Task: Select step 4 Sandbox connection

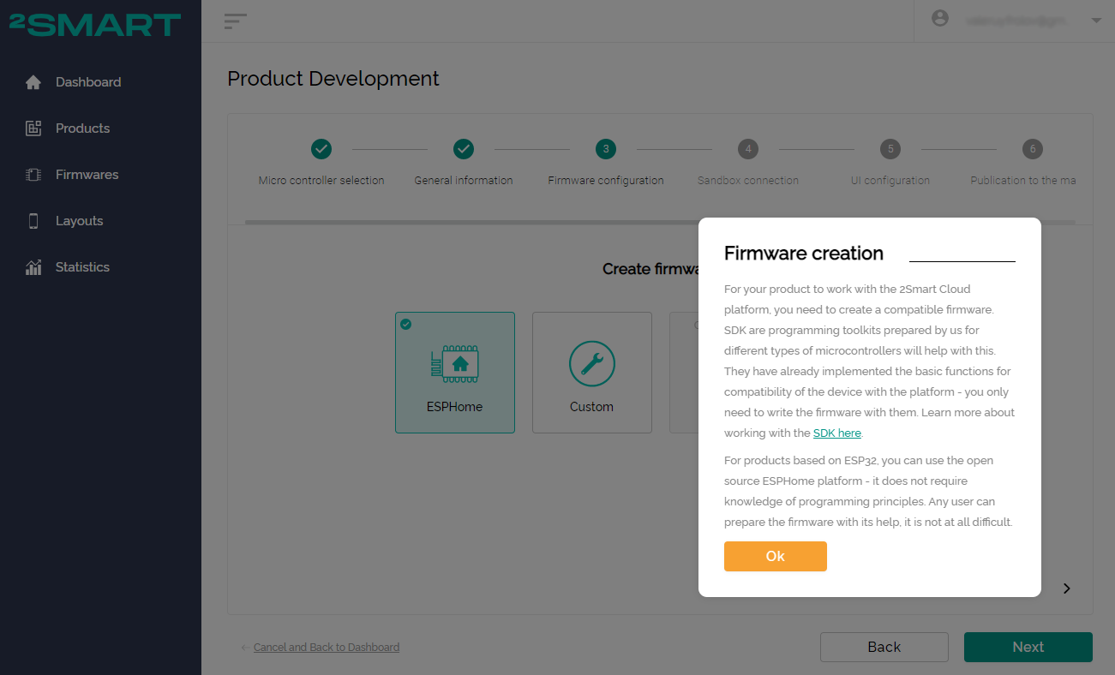Action: tap(748, 149)
